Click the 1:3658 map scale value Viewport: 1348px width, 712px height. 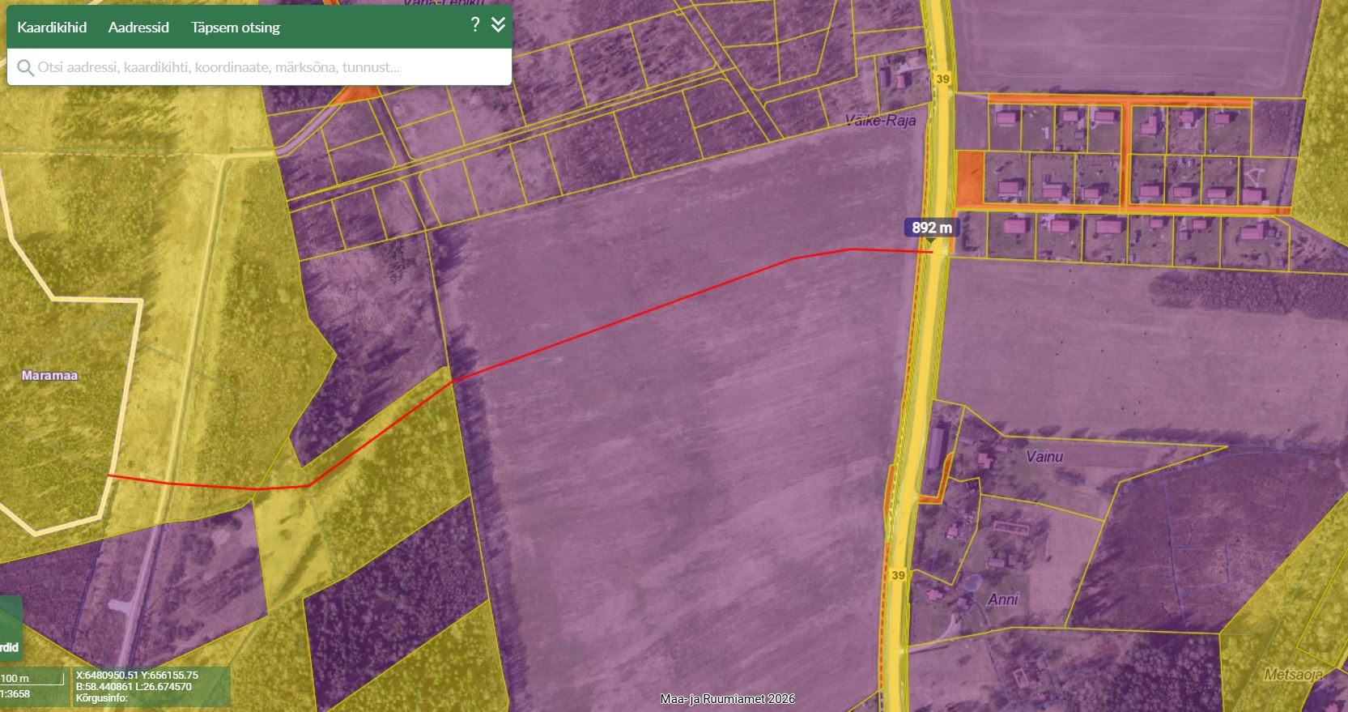(16, 694)
